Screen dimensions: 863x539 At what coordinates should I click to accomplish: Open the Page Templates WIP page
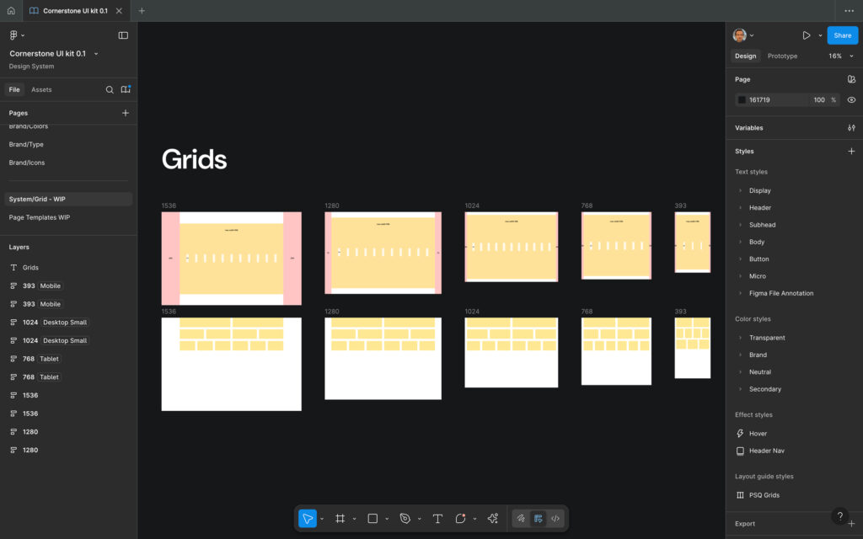(40, 217)
